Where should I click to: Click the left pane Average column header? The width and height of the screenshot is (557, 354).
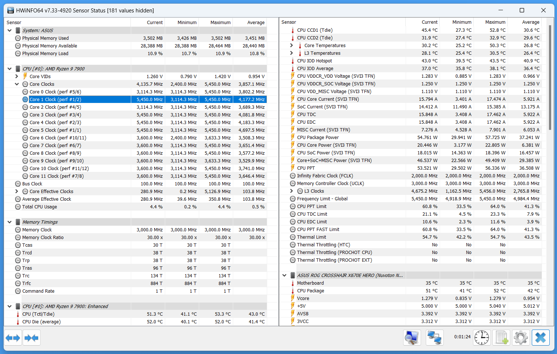(250, 22)
